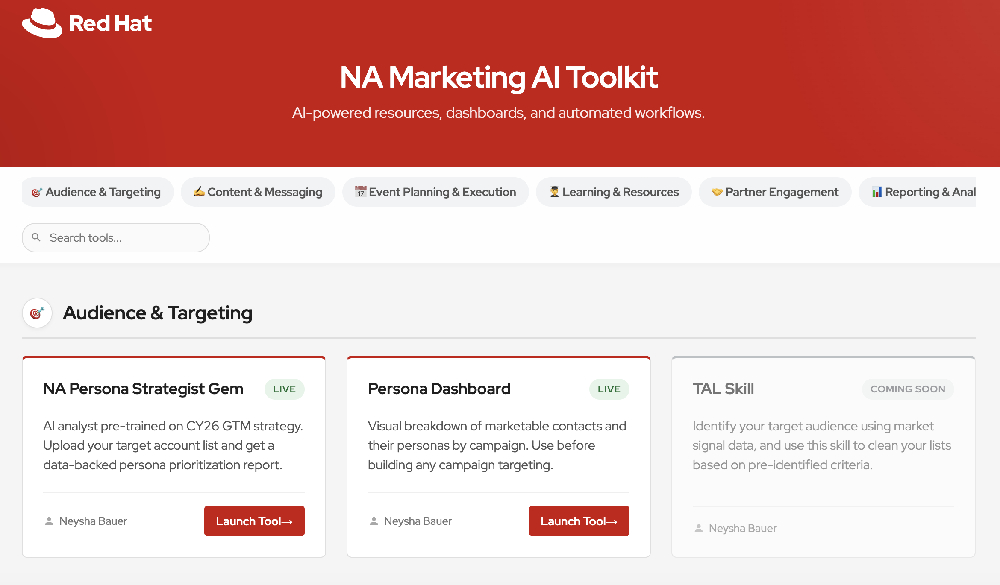Click the target icon beside Audience & Targeting heading
Viewport: 1000px width, 585px height.
pos(37,313)
